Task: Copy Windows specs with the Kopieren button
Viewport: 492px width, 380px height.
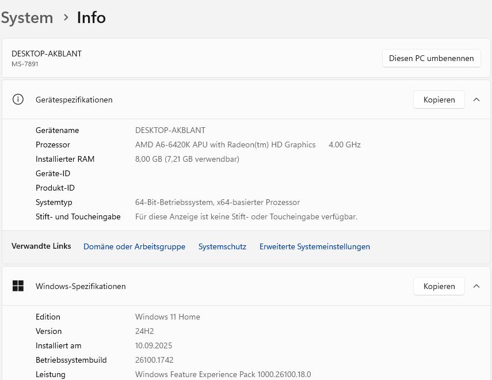Action: click(438, 286)
